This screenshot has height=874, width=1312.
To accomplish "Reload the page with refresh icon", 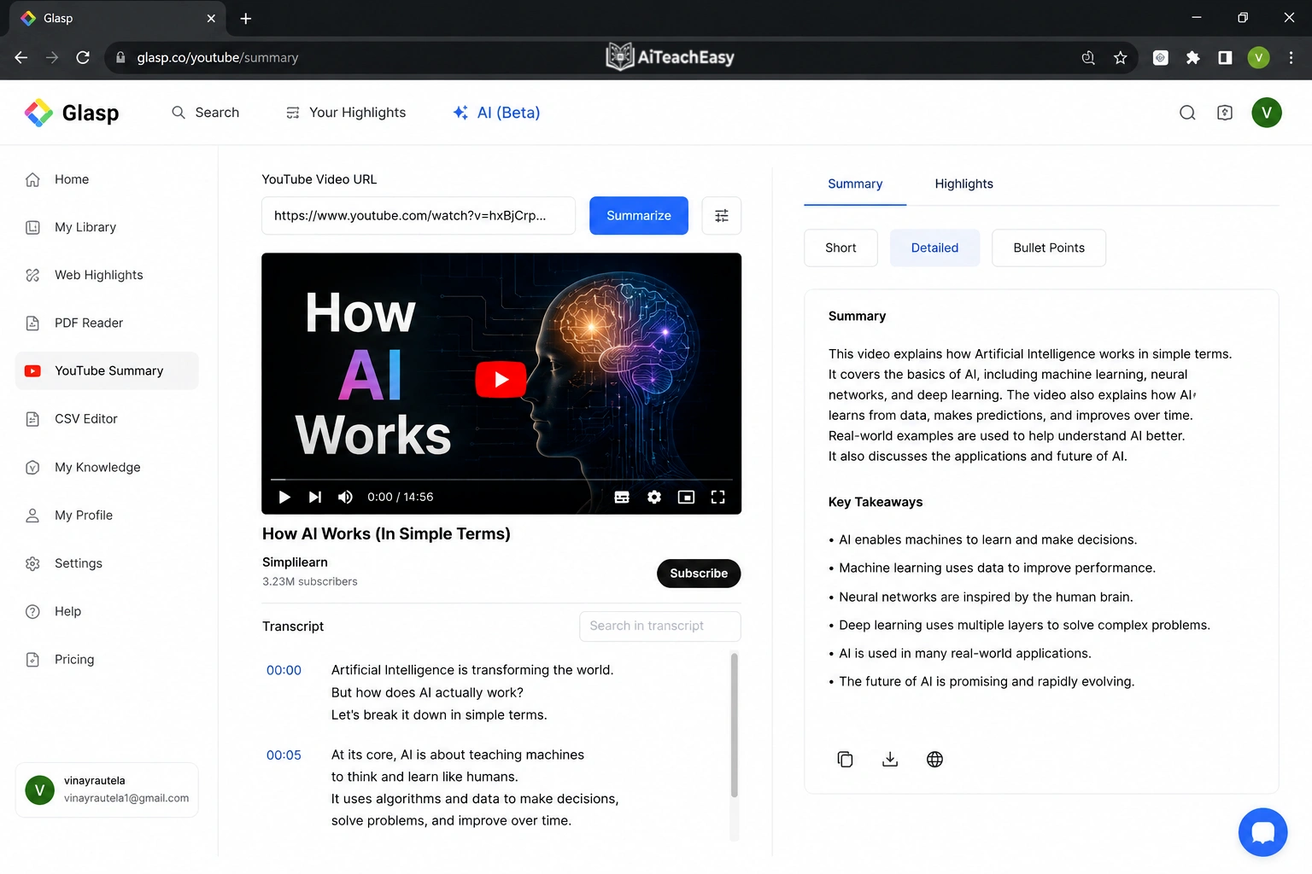I will click(83, 57).
